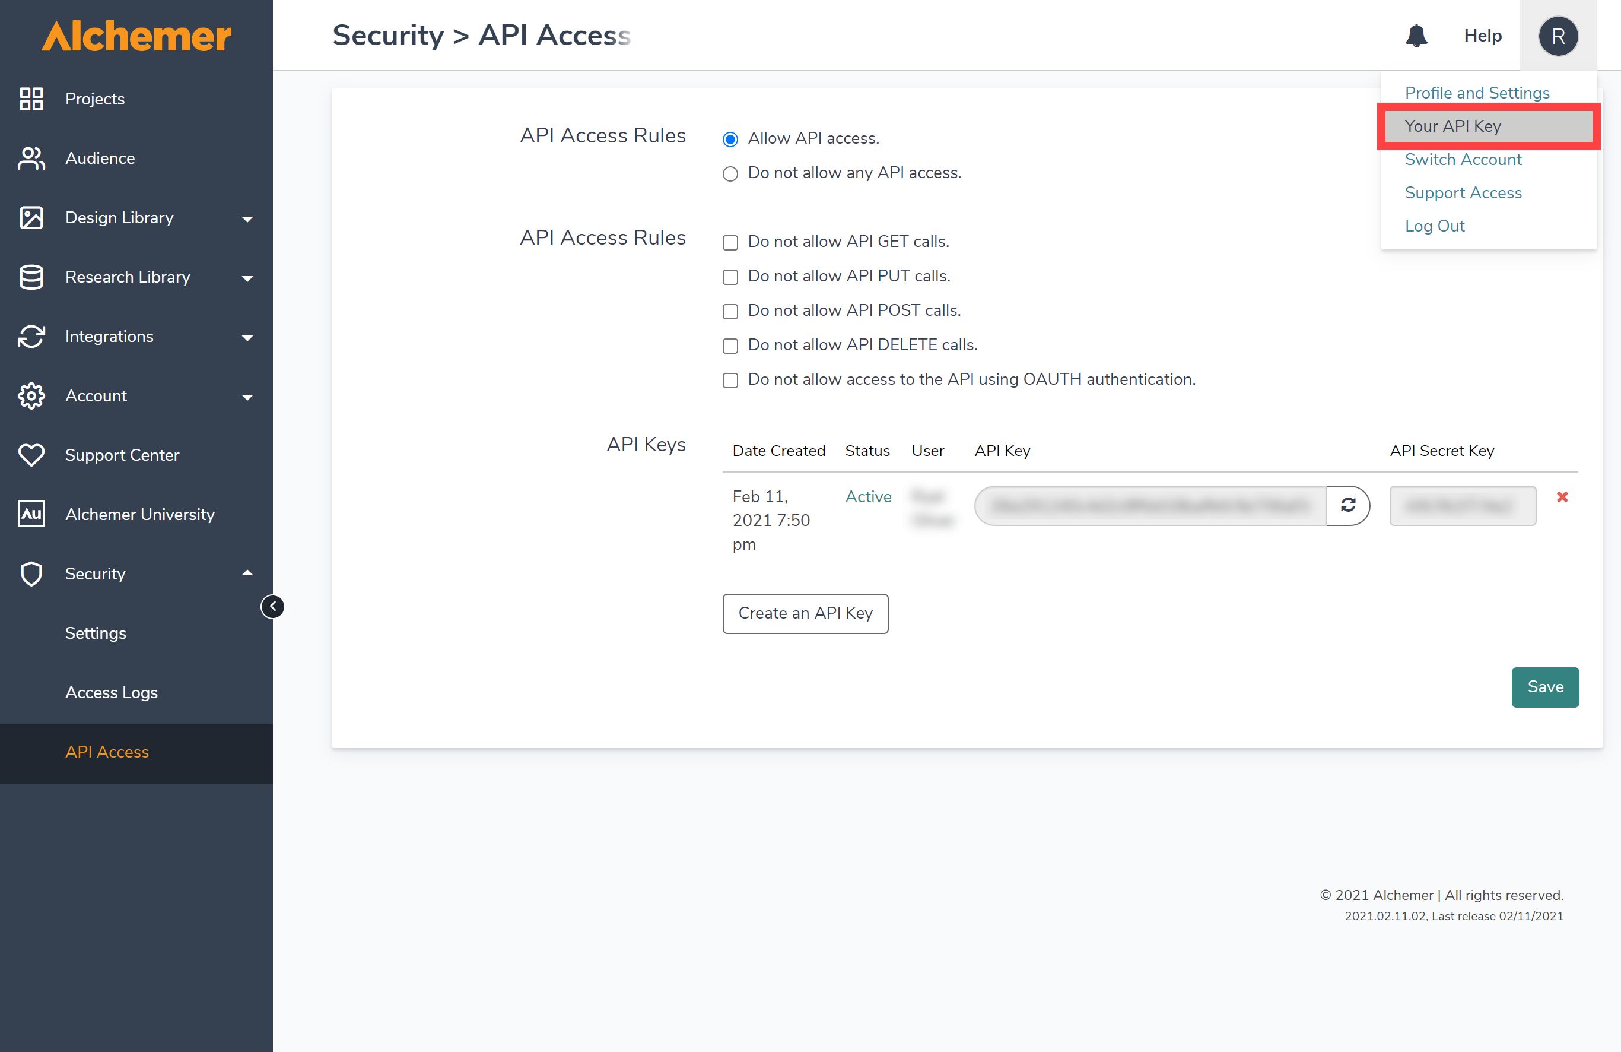Check Do not allow OAUTH authentication access
The image size is (1621, 1052).
(730, 379)
